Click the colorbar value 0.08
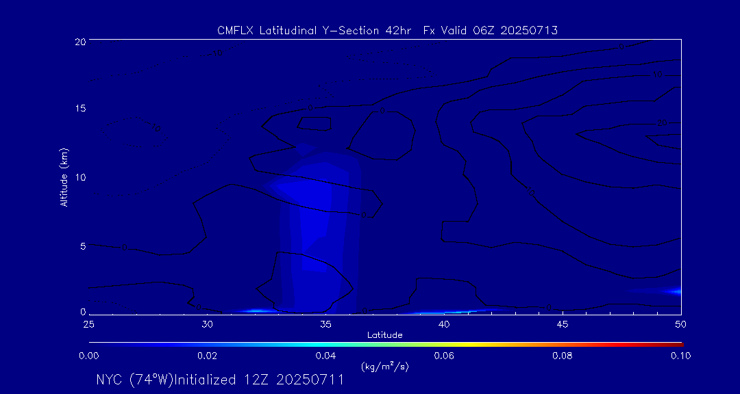The width and height of the screenshot is (740, 394). (563, 356)
